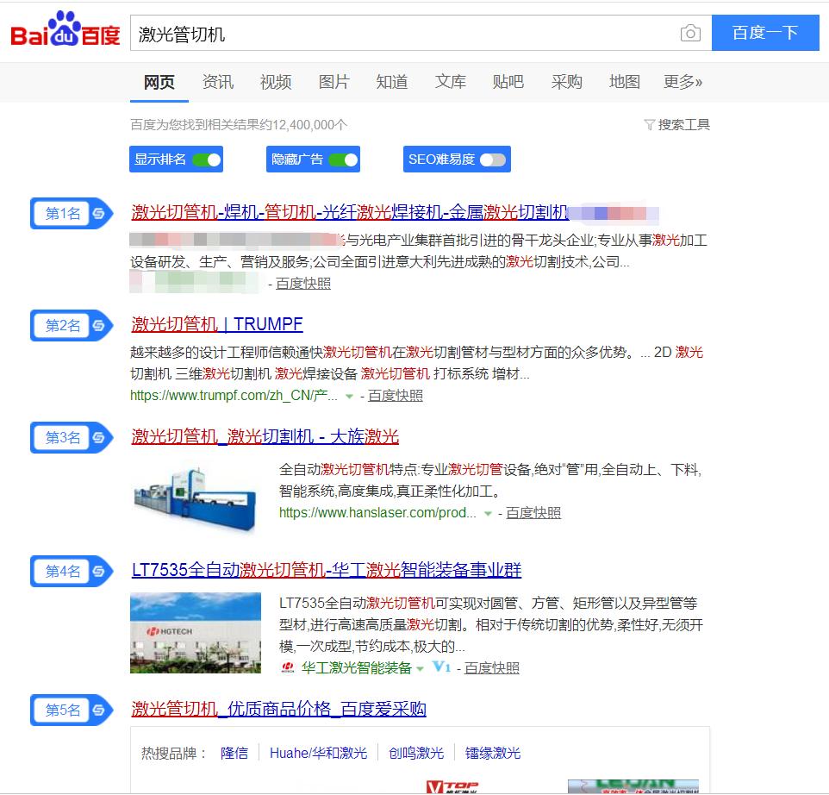Click the icon beside rank badge 第2名

pos(99,325)
